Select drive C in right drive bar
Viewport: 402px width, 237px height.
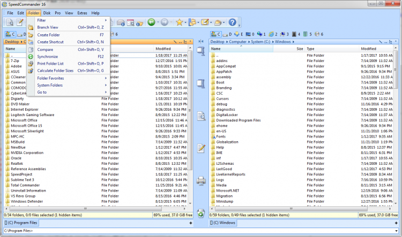coord(215,34)
